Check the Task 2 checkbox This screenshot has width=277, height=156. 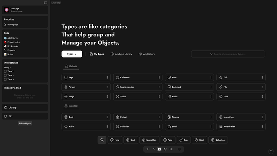[x=5, y=76]
